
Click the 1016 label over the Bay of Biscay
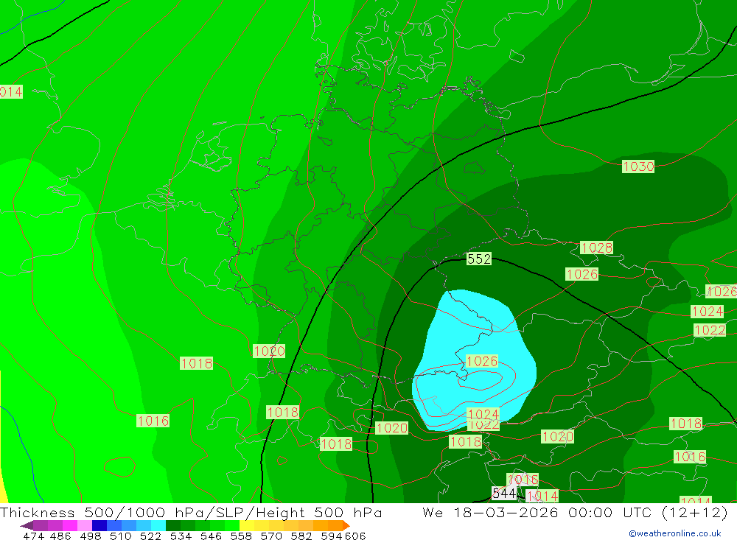pos(153,421)
